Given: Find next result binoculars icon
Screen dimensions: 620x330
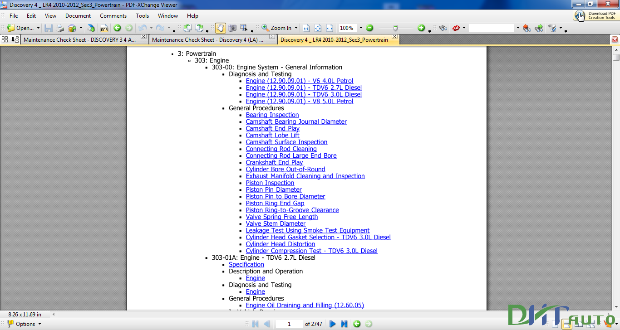Looking at the screenshot, I should click(539, 28).
